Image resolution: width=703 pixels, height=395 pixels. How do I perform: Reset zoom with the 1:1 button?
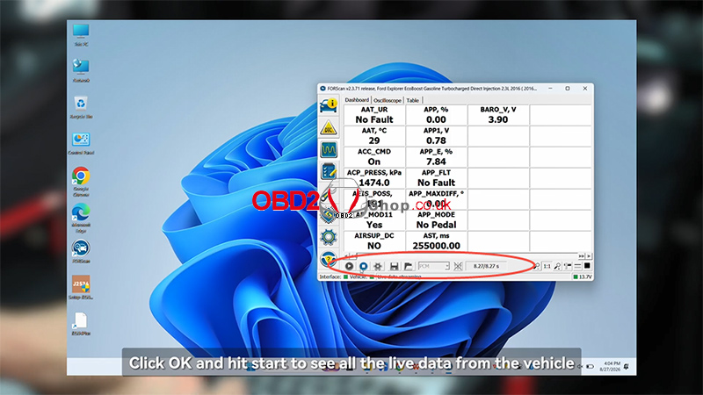(547, 266)
